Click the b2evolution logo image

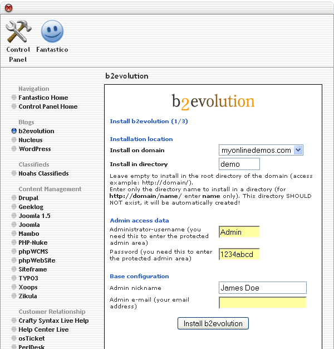point(213,101)
